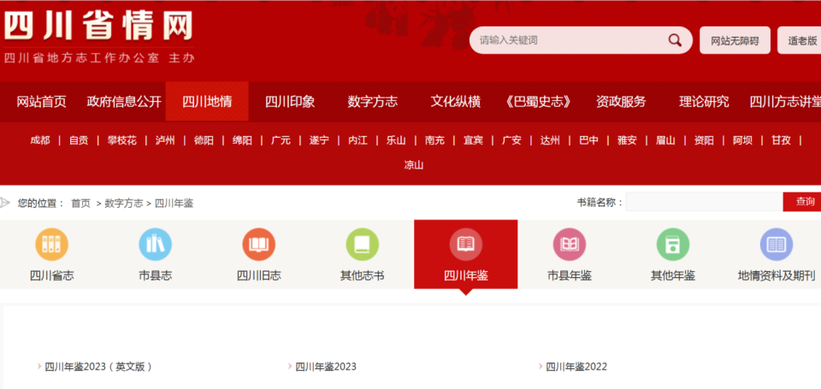Focus the 书籍名称 text field
The image size is (821, 389).
(x=703, y=202)
